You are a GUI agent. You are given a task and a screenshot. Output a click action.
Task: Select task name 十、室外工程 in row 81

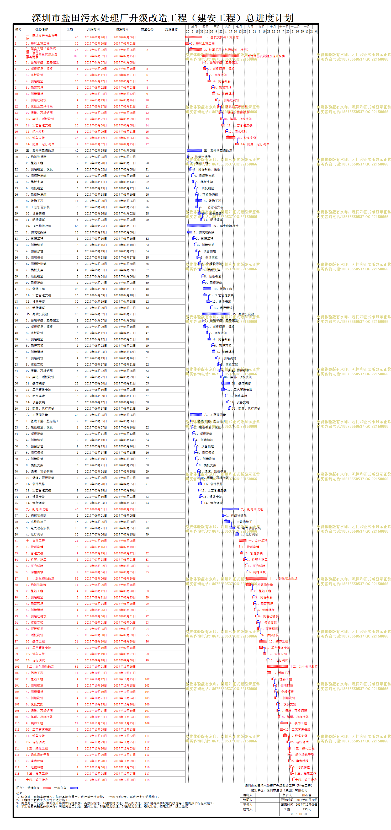pos(35,541)
